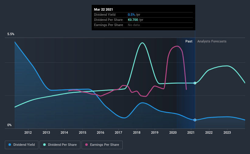The height and width of the screenshot is (154, 250).
Task: Click the teal Dividend Per Share legend dot
Action: coord(44,145)
